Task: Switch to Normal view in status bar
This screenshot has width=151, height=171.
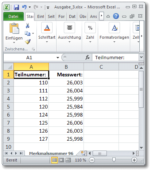Action: 54,160
